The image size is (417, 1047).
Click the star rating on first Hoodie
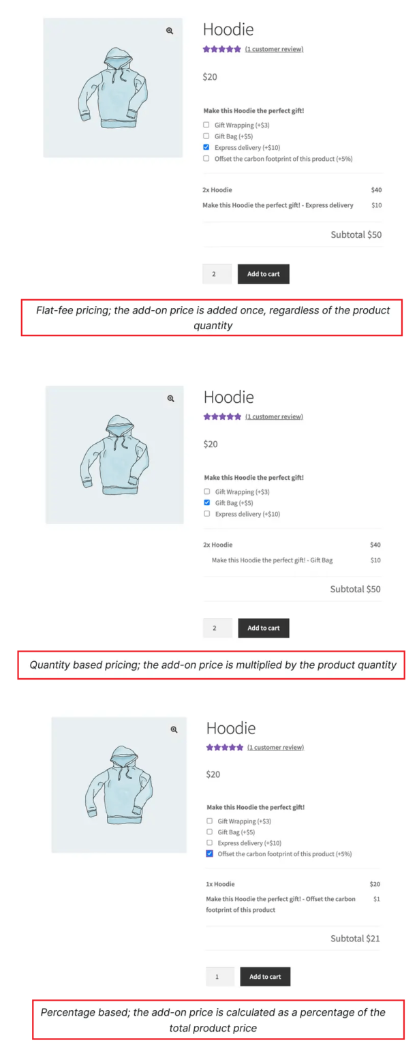tap(221, 49)
